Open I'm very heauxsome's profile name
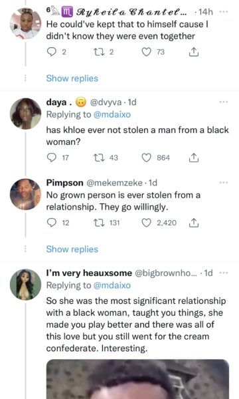Viewport: 239px width, 399px height. tap(89, 273)
